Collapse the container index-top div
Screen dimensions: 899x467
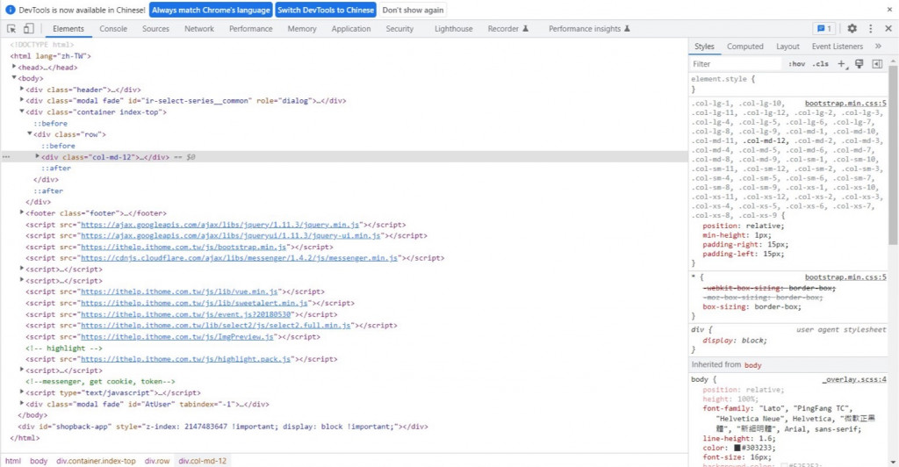point(22,111)
